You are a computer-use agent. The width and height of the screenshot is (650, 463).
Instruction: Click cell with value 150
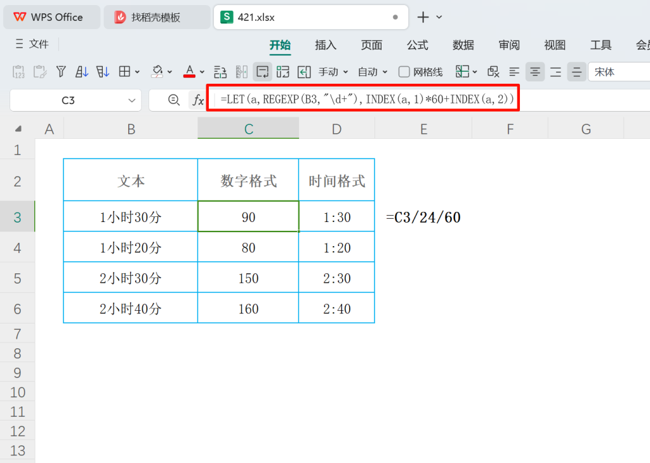pyautogui.click(x=248, y=278)
